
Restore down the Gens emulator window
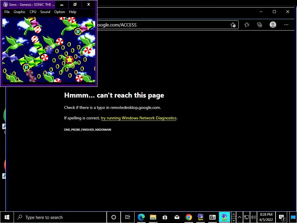(x=75, y=4)
